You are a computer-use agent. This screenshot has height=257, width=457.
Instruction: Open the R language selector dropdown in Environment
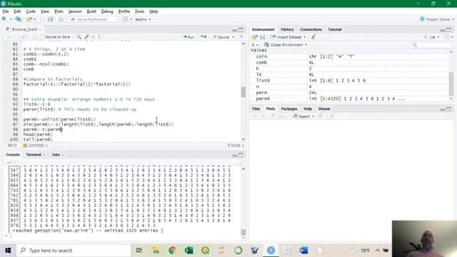(255, 45)
